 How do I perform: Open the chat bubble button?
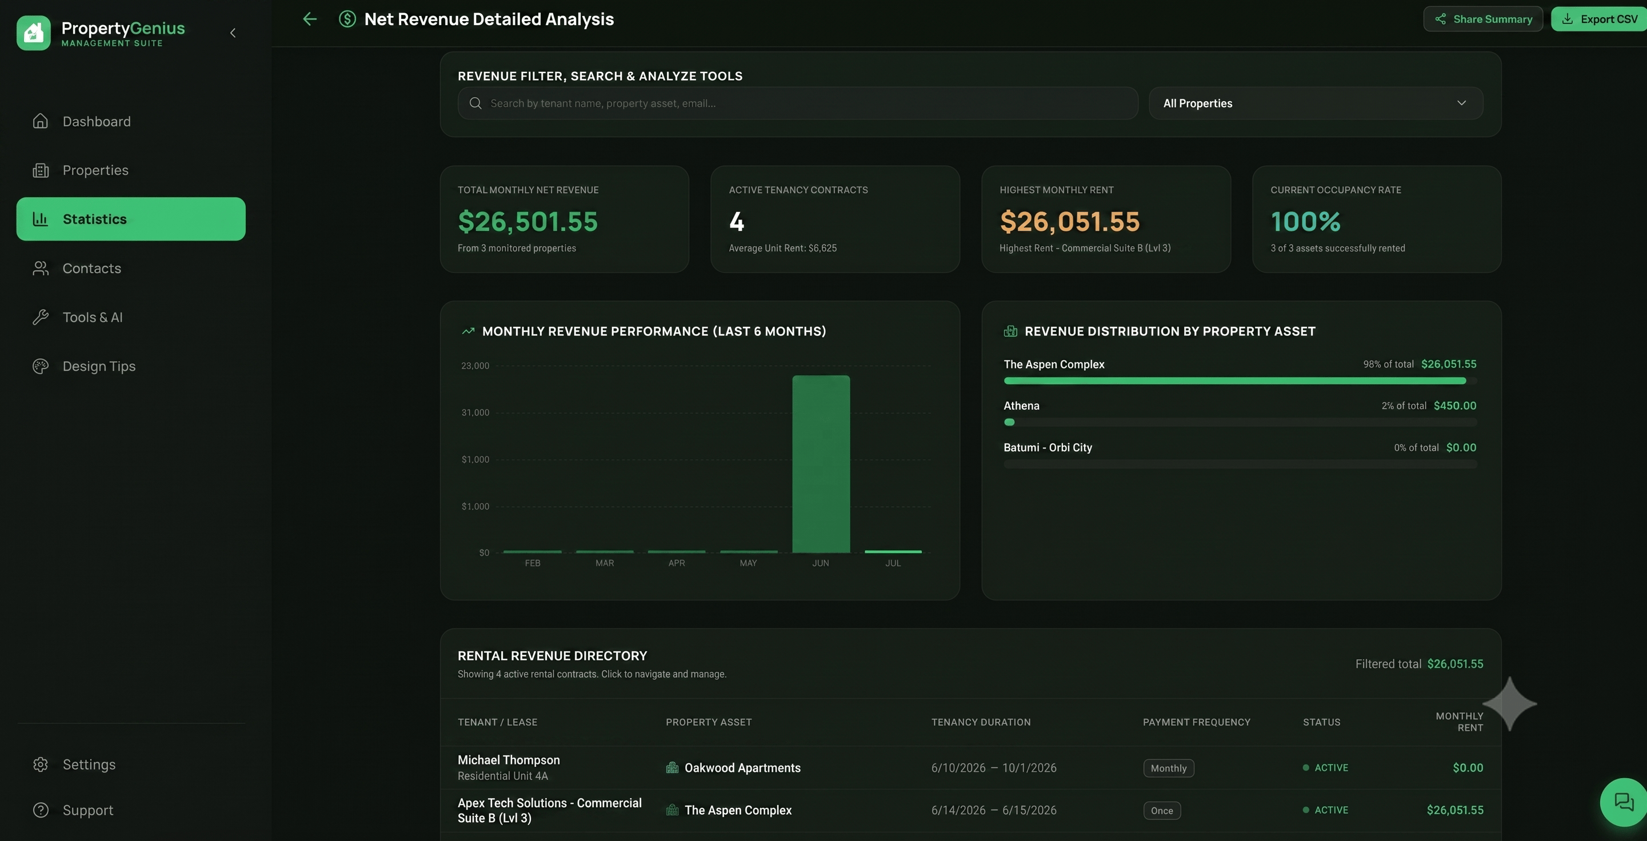click(1624, 802)
